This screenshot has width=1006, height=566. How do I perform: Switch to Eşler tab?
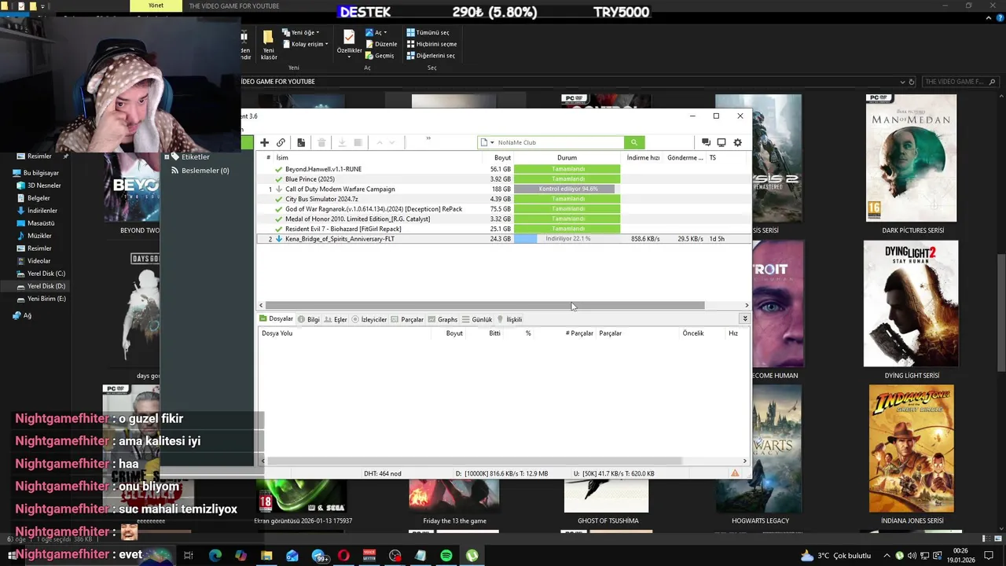(336, 319)
